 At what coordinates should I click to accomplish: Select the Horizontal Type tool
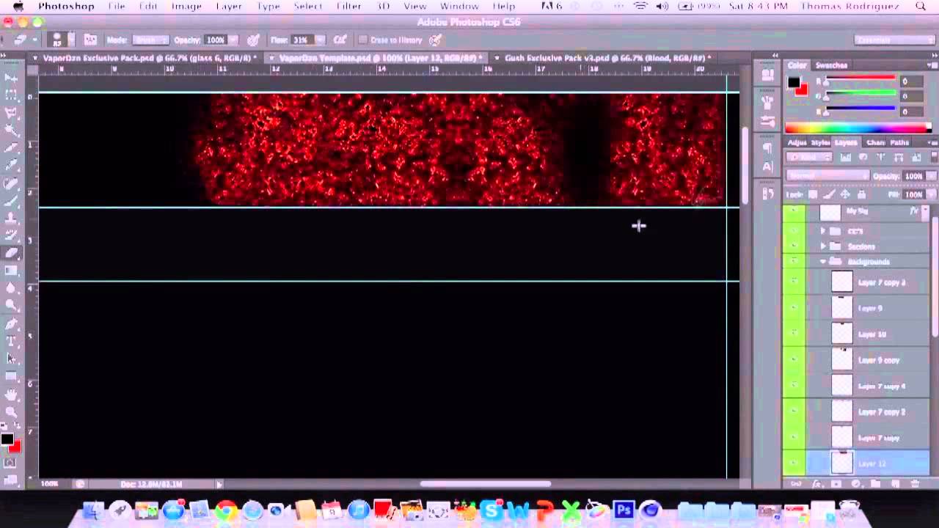click(11, 342)
